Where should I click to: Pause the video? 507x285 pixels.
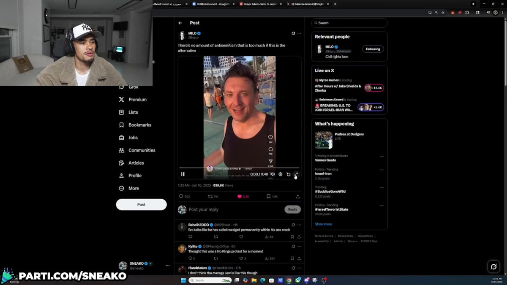coord(183,174)
